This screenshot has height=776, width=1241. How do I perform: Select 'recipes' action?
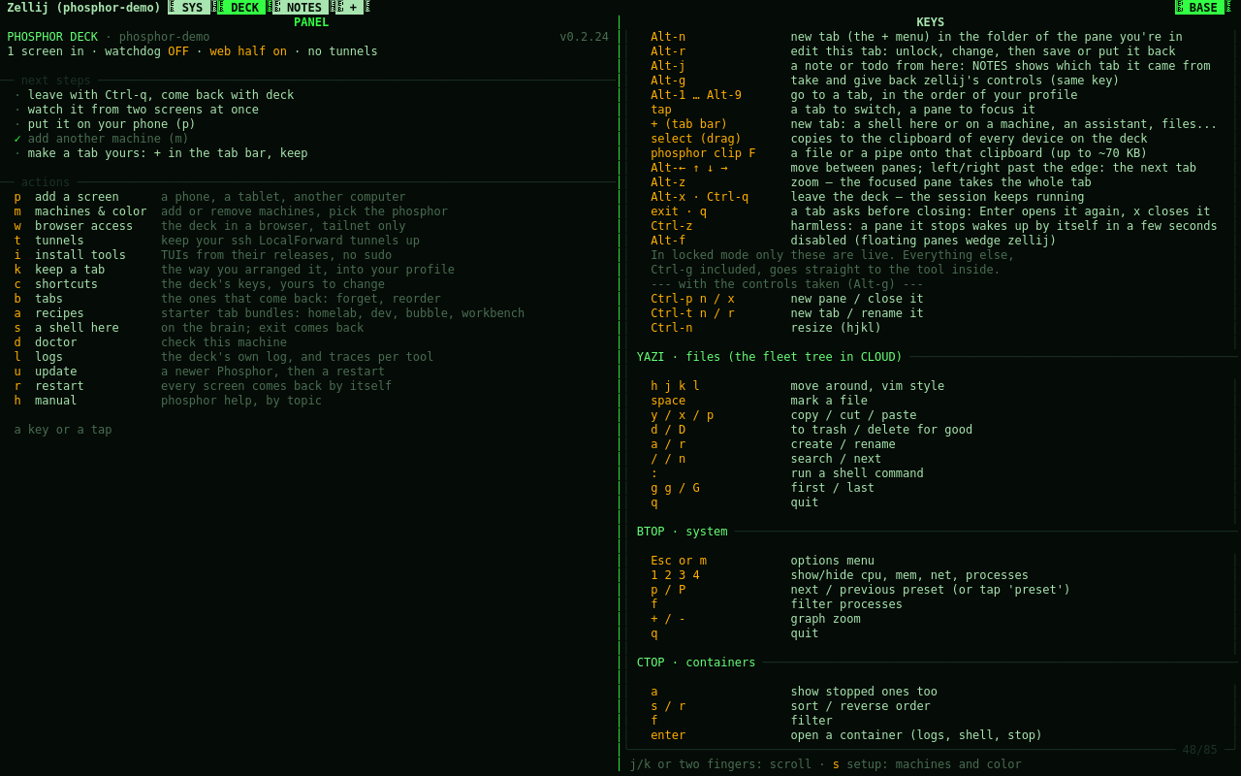pos(269,313)
